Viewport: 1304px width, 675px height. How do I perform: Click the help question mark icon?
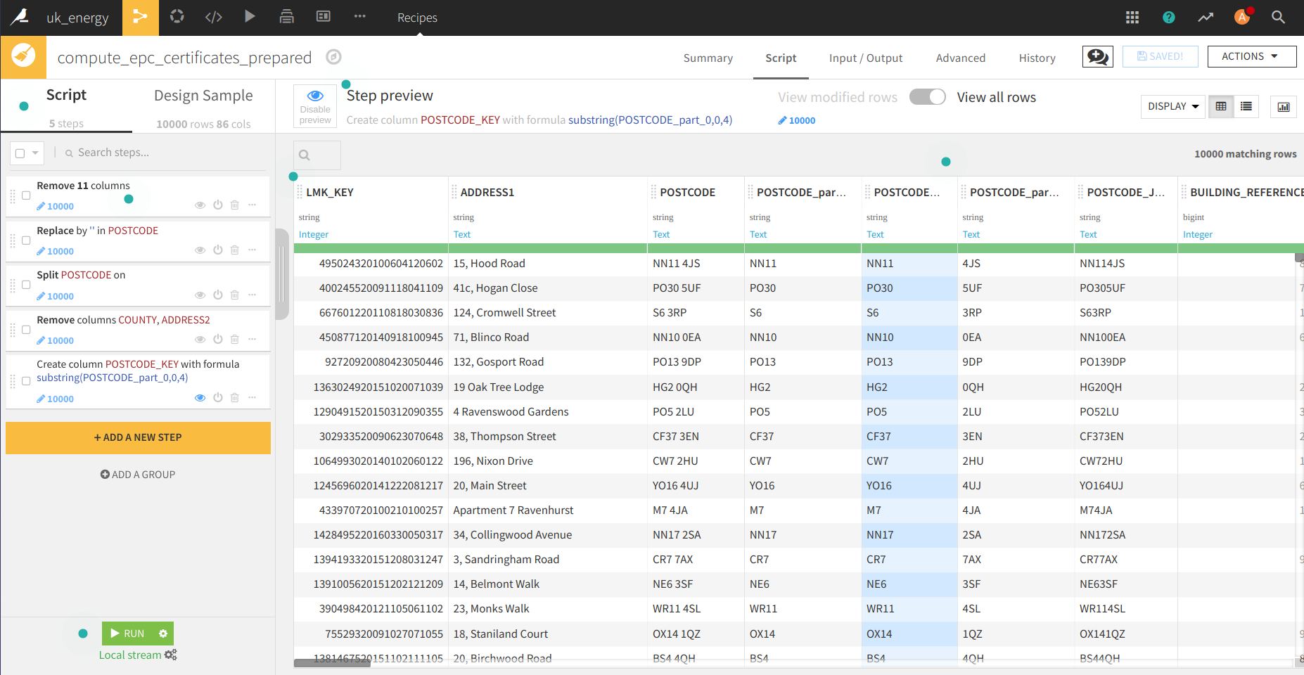click(1168, 18)
